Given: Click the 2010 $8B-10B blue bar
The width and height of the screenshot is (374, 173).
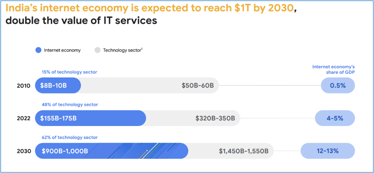Looking at the screenshot, I should click(58, 85).
